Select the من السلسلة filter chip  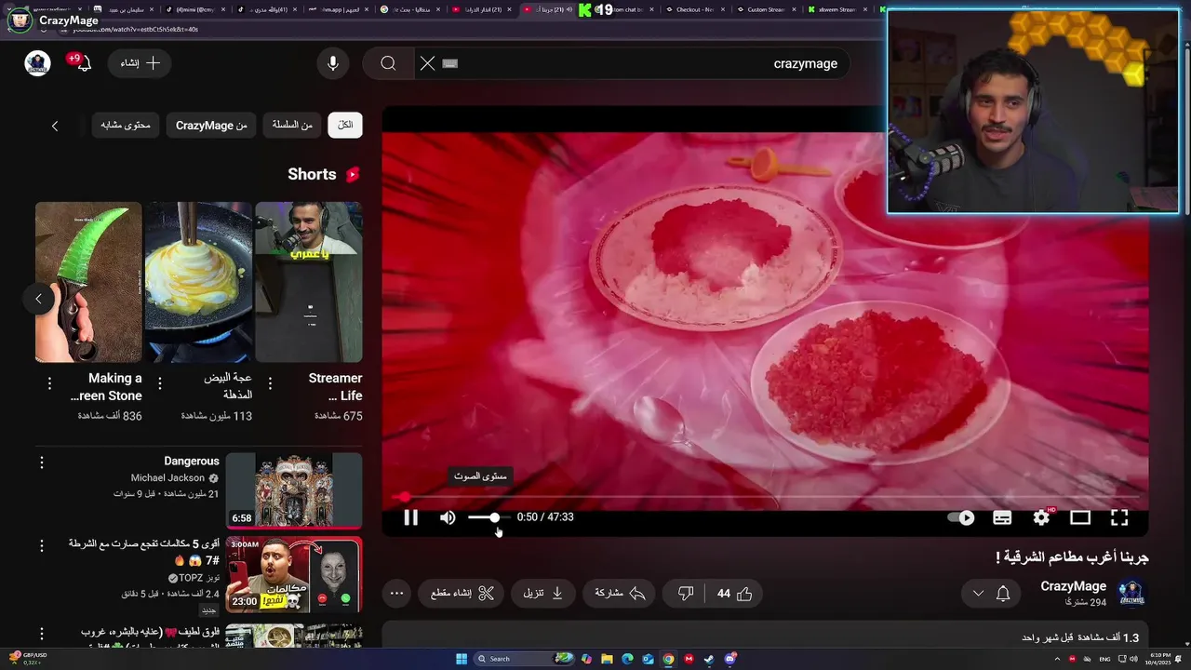[292, 125]
